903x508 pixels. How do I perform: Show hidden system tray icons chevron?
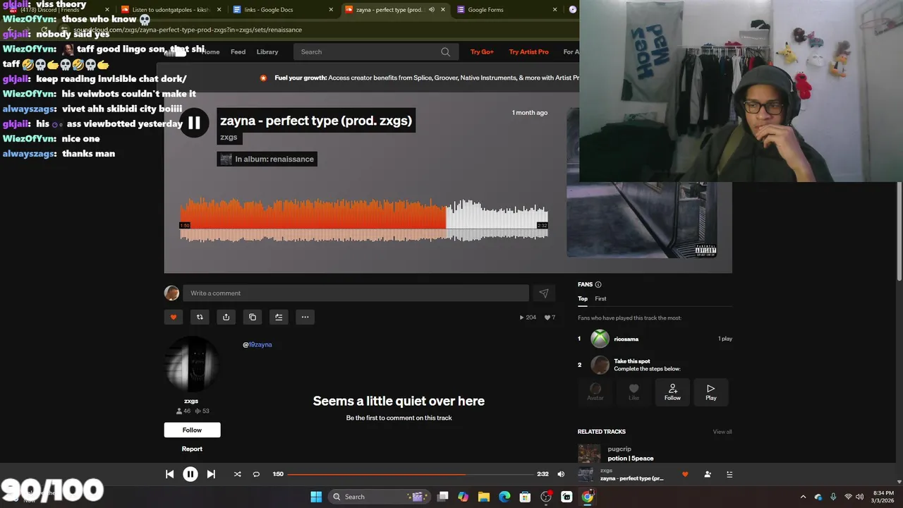pos(803,497)
